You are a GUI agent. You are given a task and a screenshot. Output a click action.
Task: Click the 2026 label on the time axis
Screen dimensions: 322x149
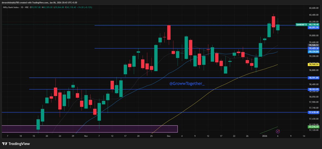coord(265,136)
